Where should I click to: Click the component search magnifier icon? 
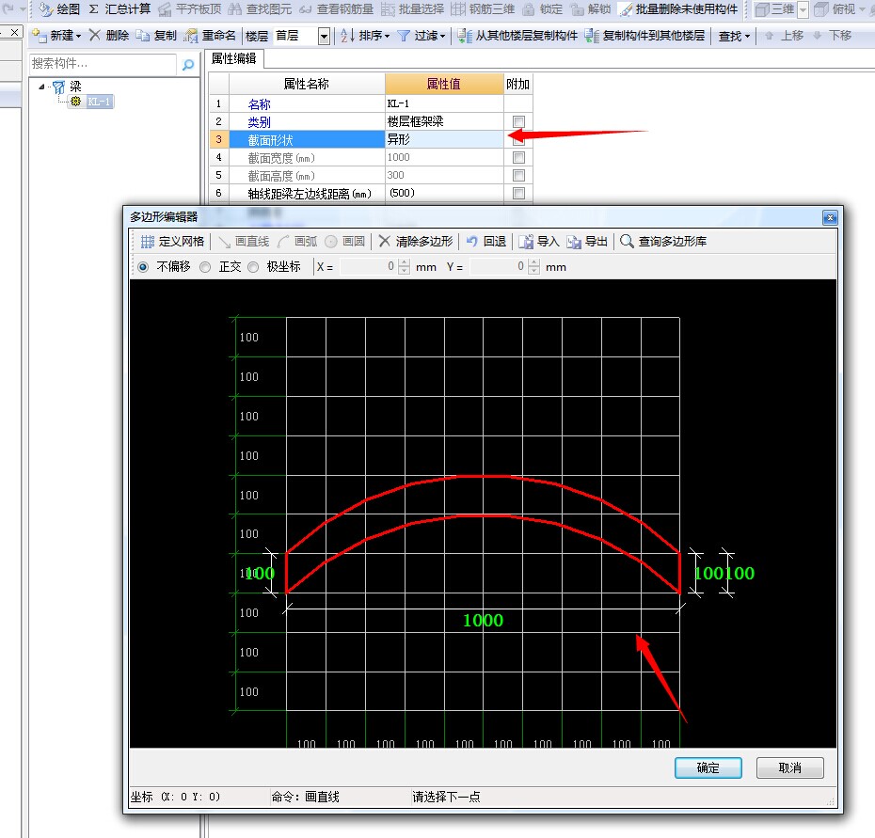point(188,65)
